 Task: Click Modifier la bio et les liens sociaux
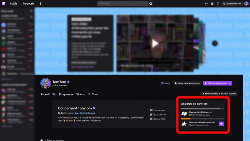click(x=219, y=93)
